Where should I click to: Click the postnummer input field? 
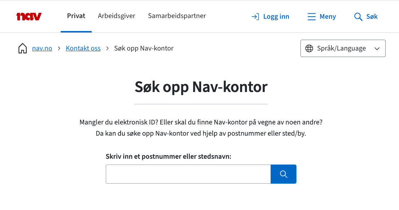pyautogui.click(x=188, y=174)
